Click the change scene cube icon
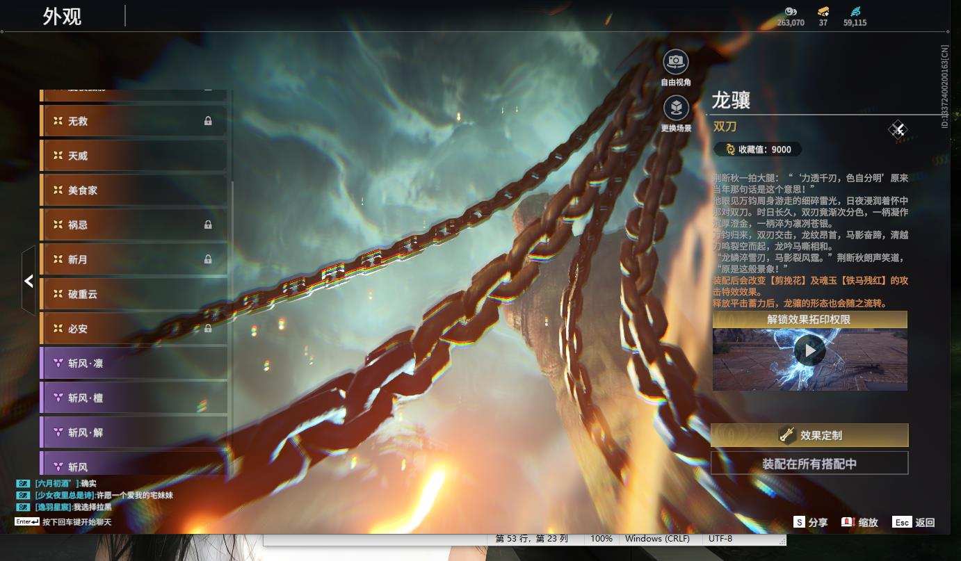The height and width of the screenshot is (561, 961). (x=676, y=108)
